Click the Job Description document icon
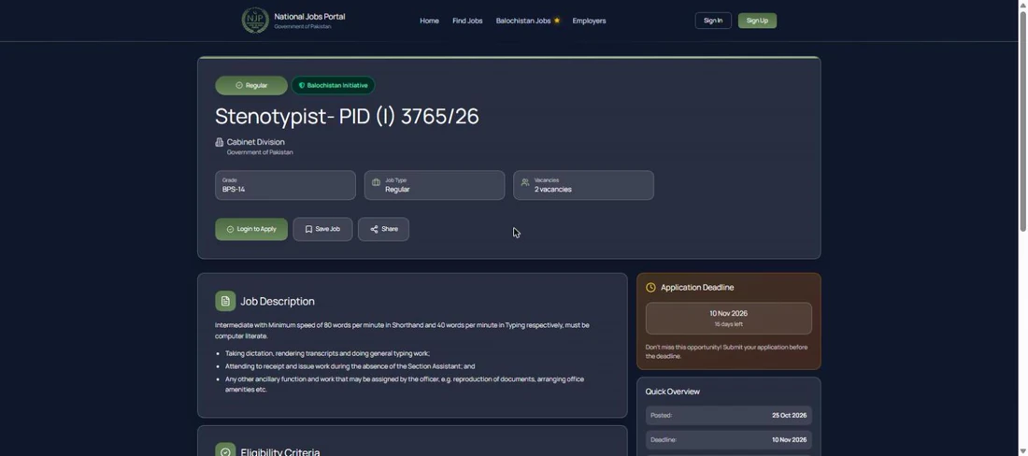Image resolution: width=1028 pixels, height=456 pixels. tap(225, 301)
